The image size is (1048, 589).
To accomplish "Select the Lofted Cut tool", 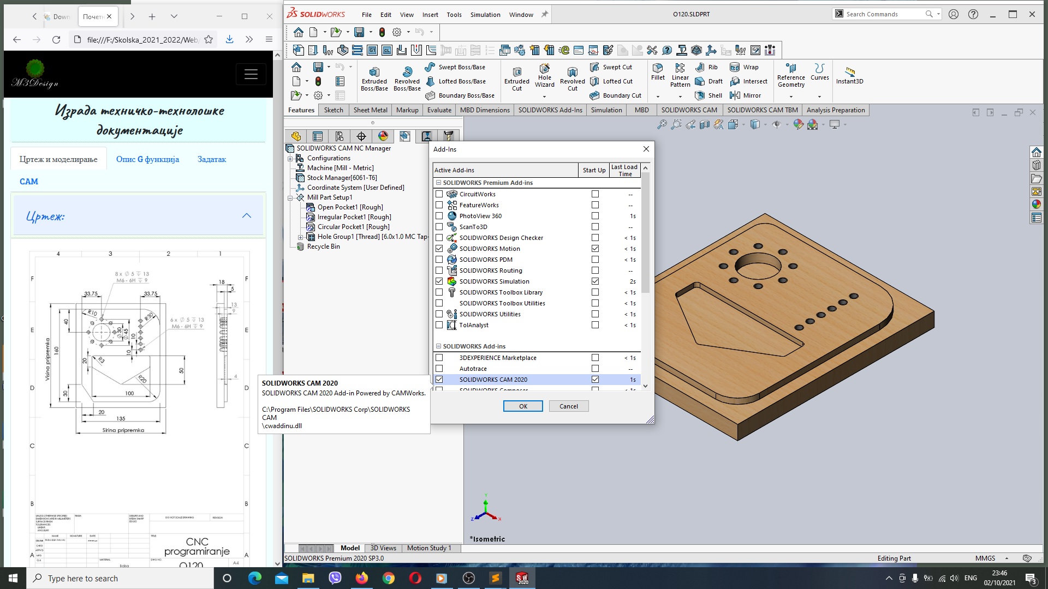I will [x=611, y=81].
